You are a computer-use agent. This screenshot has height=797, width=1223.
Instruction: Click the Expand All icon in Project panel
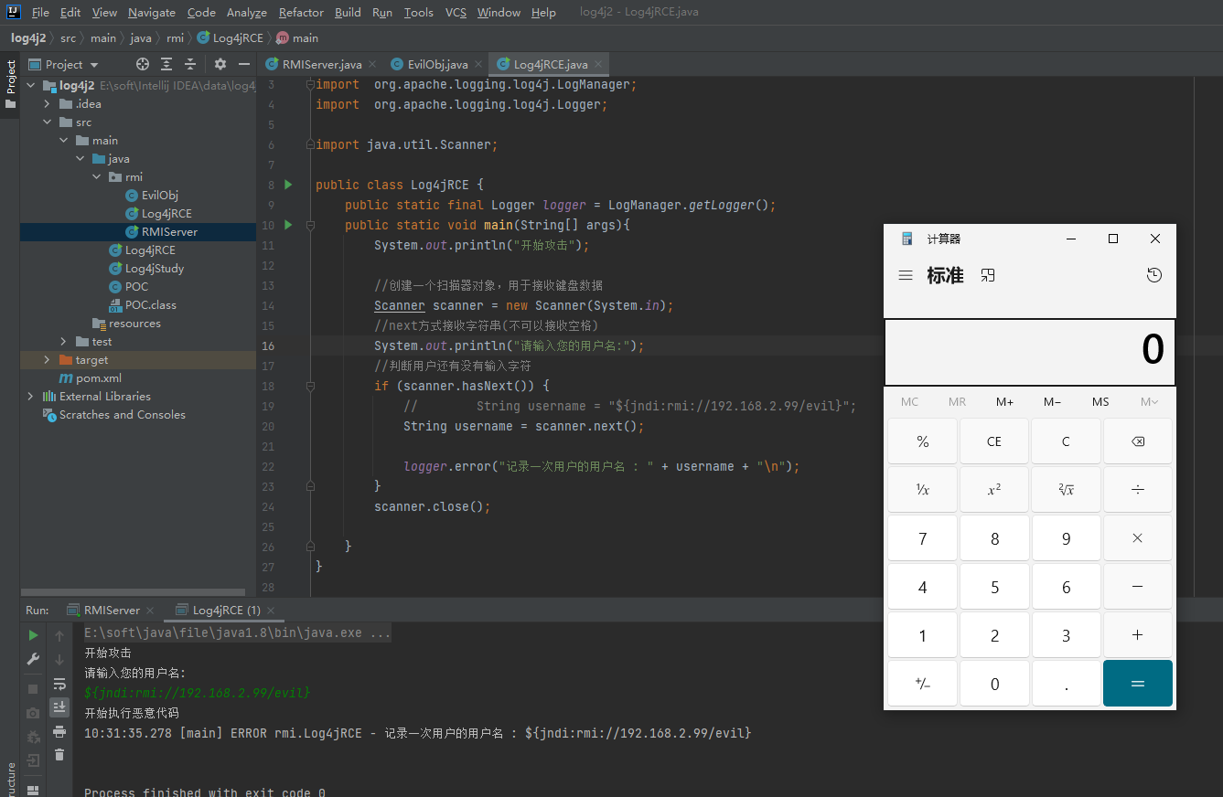pos(166,64)
